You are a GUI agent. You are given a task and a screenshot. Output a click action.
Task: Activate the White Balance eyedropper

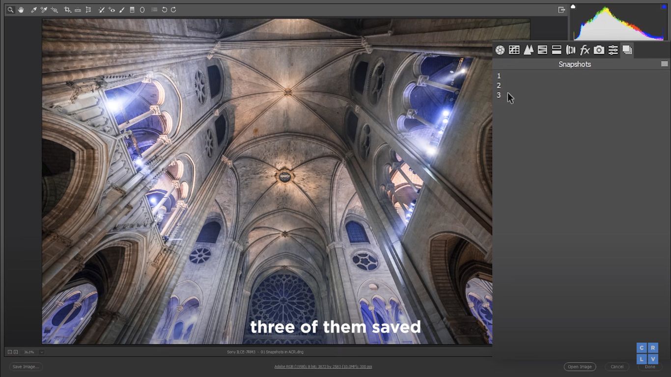(x=33, y=9)
